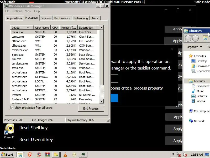The width and height of the screenshot is (210, 158).
Task: Click Forward arrow in Libraries window
Action: [196, 38]
